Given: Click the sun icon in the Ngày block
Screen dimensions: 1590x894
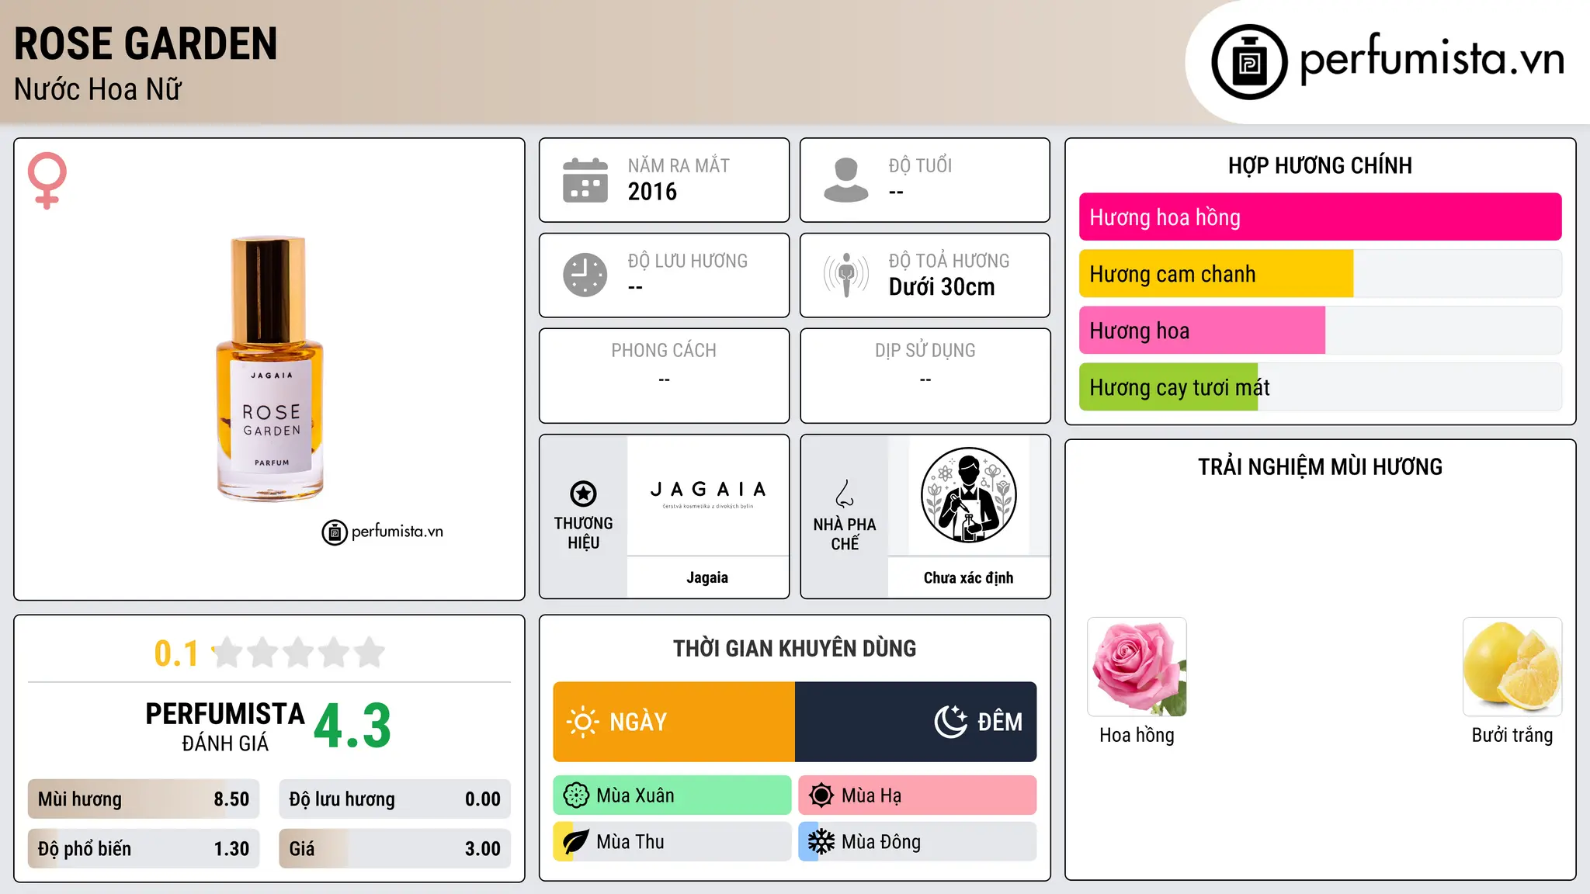Looking at the screenshot, I should [582, 722].
